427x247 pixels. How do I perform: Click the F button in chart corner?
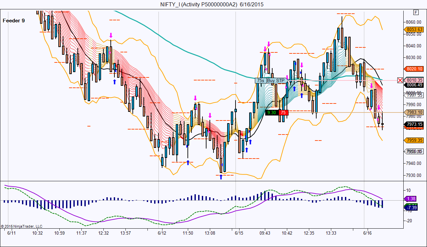[416, 12]
